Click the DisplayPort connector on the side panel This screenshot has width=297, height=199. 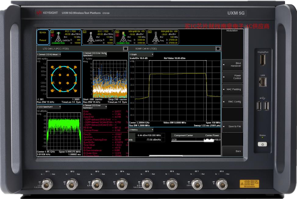pyautogui.click(x=263, y=60)
